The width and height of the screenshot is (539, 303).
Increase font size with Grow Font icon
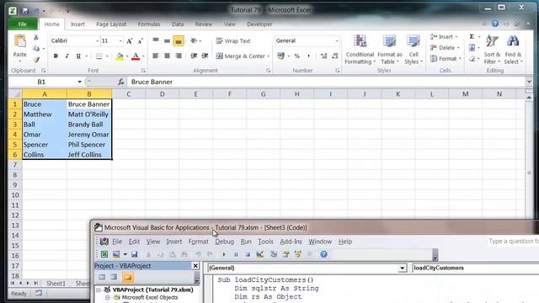pos(129,41)
